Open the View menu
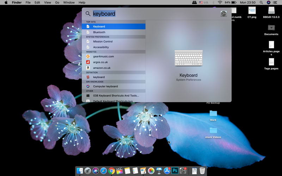Image resolution: width=282 pixels, height=176 pixels. [x=48, y=2]
